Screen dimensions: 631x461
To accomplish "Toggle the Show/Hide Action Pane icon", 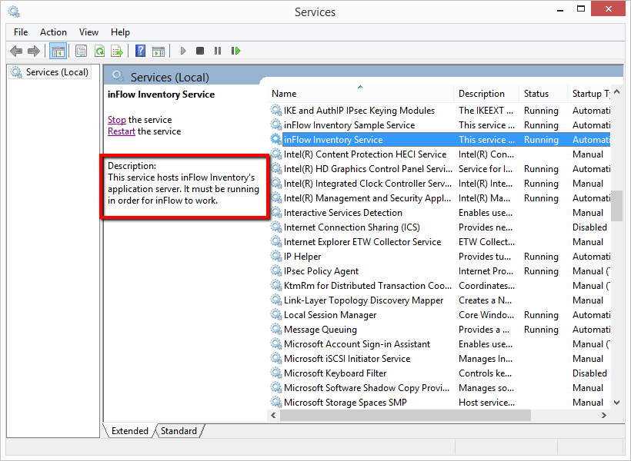I will (159, 51).
